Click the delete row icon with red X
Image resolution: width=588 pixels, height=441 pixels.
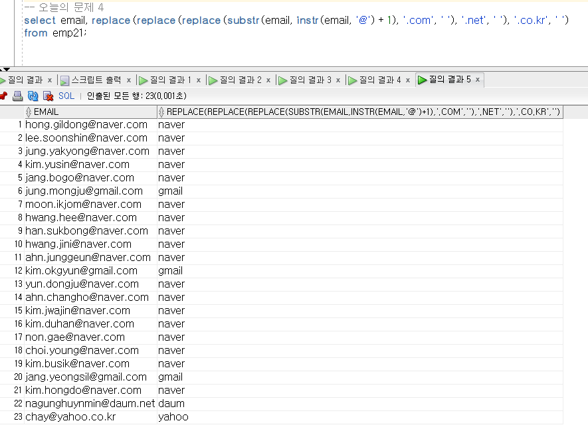[x=48, y=96]
